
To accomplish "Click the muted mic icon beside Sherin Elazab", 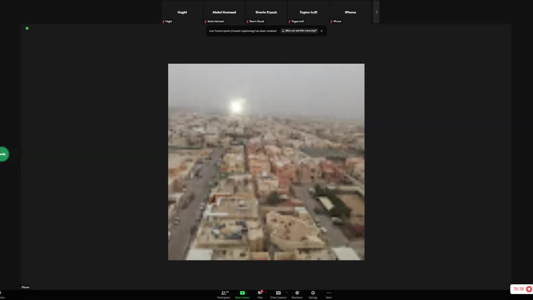I will [x=247, y=21].
